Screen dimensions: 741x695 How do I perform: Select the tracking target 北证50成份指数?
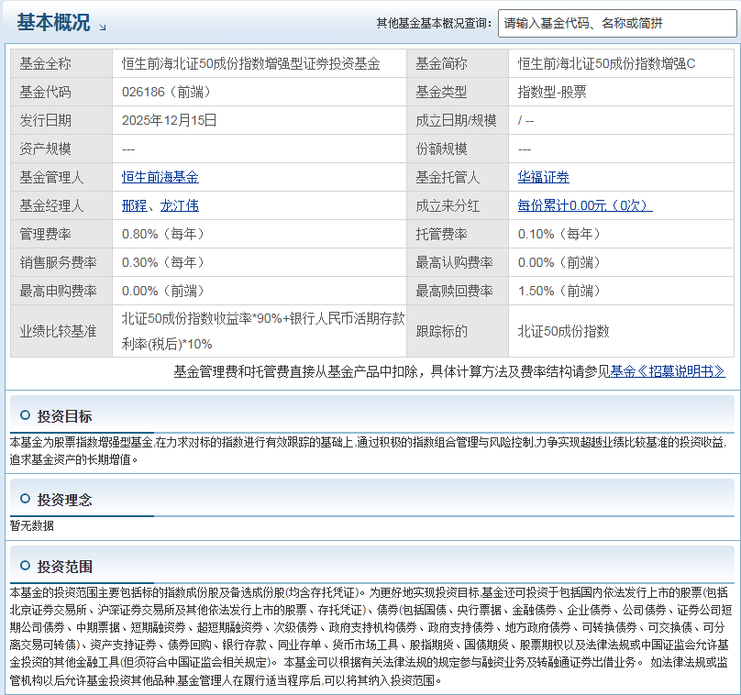[563, 331]
